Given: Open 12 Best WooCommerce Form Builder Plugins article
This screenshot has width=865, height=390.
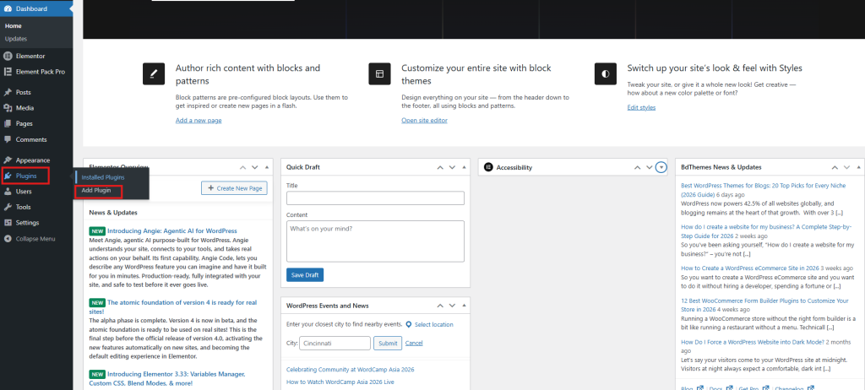Looking at the screenshot, I should [764, 305].
